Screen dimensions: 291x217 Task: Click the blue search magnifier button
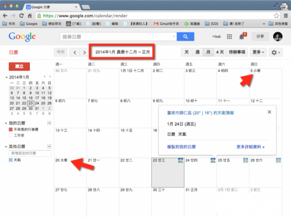pyautogui.click(x=185, y=36)
